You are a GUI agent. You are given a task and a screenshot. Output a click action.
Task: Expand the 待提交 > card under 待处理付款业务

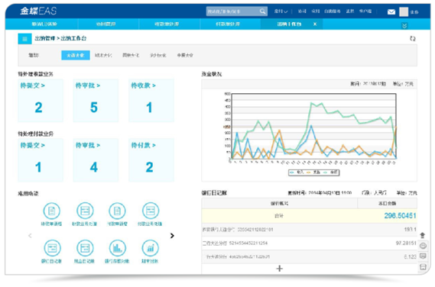(32, 145)
